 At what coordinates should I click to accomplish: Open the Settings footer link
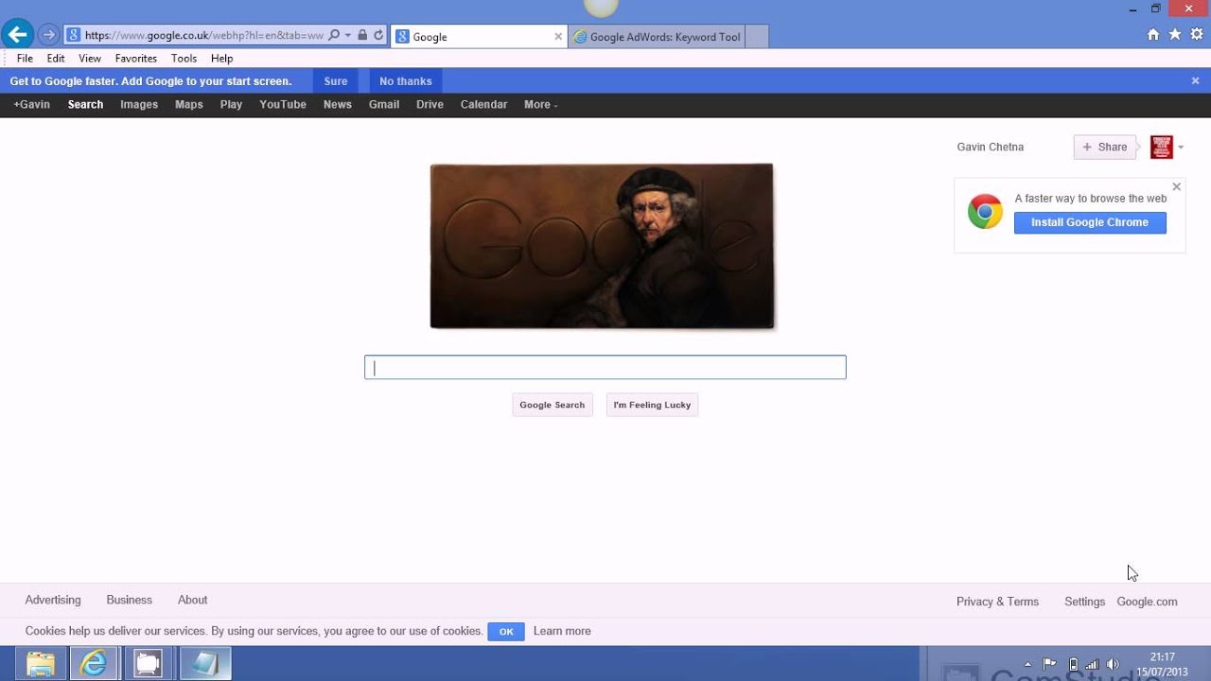tap(1084, 602)
